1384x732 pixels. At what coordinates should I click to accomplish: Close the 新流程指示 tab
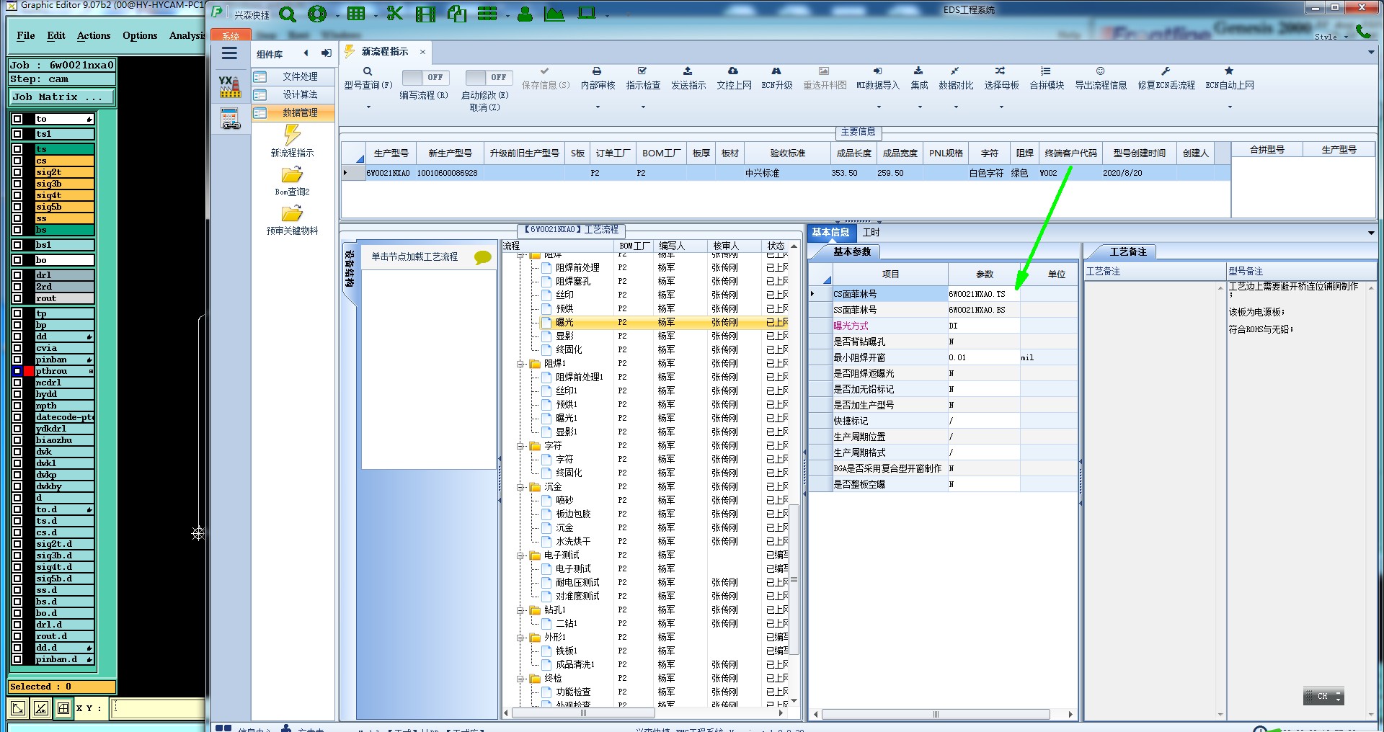point(422,52)
